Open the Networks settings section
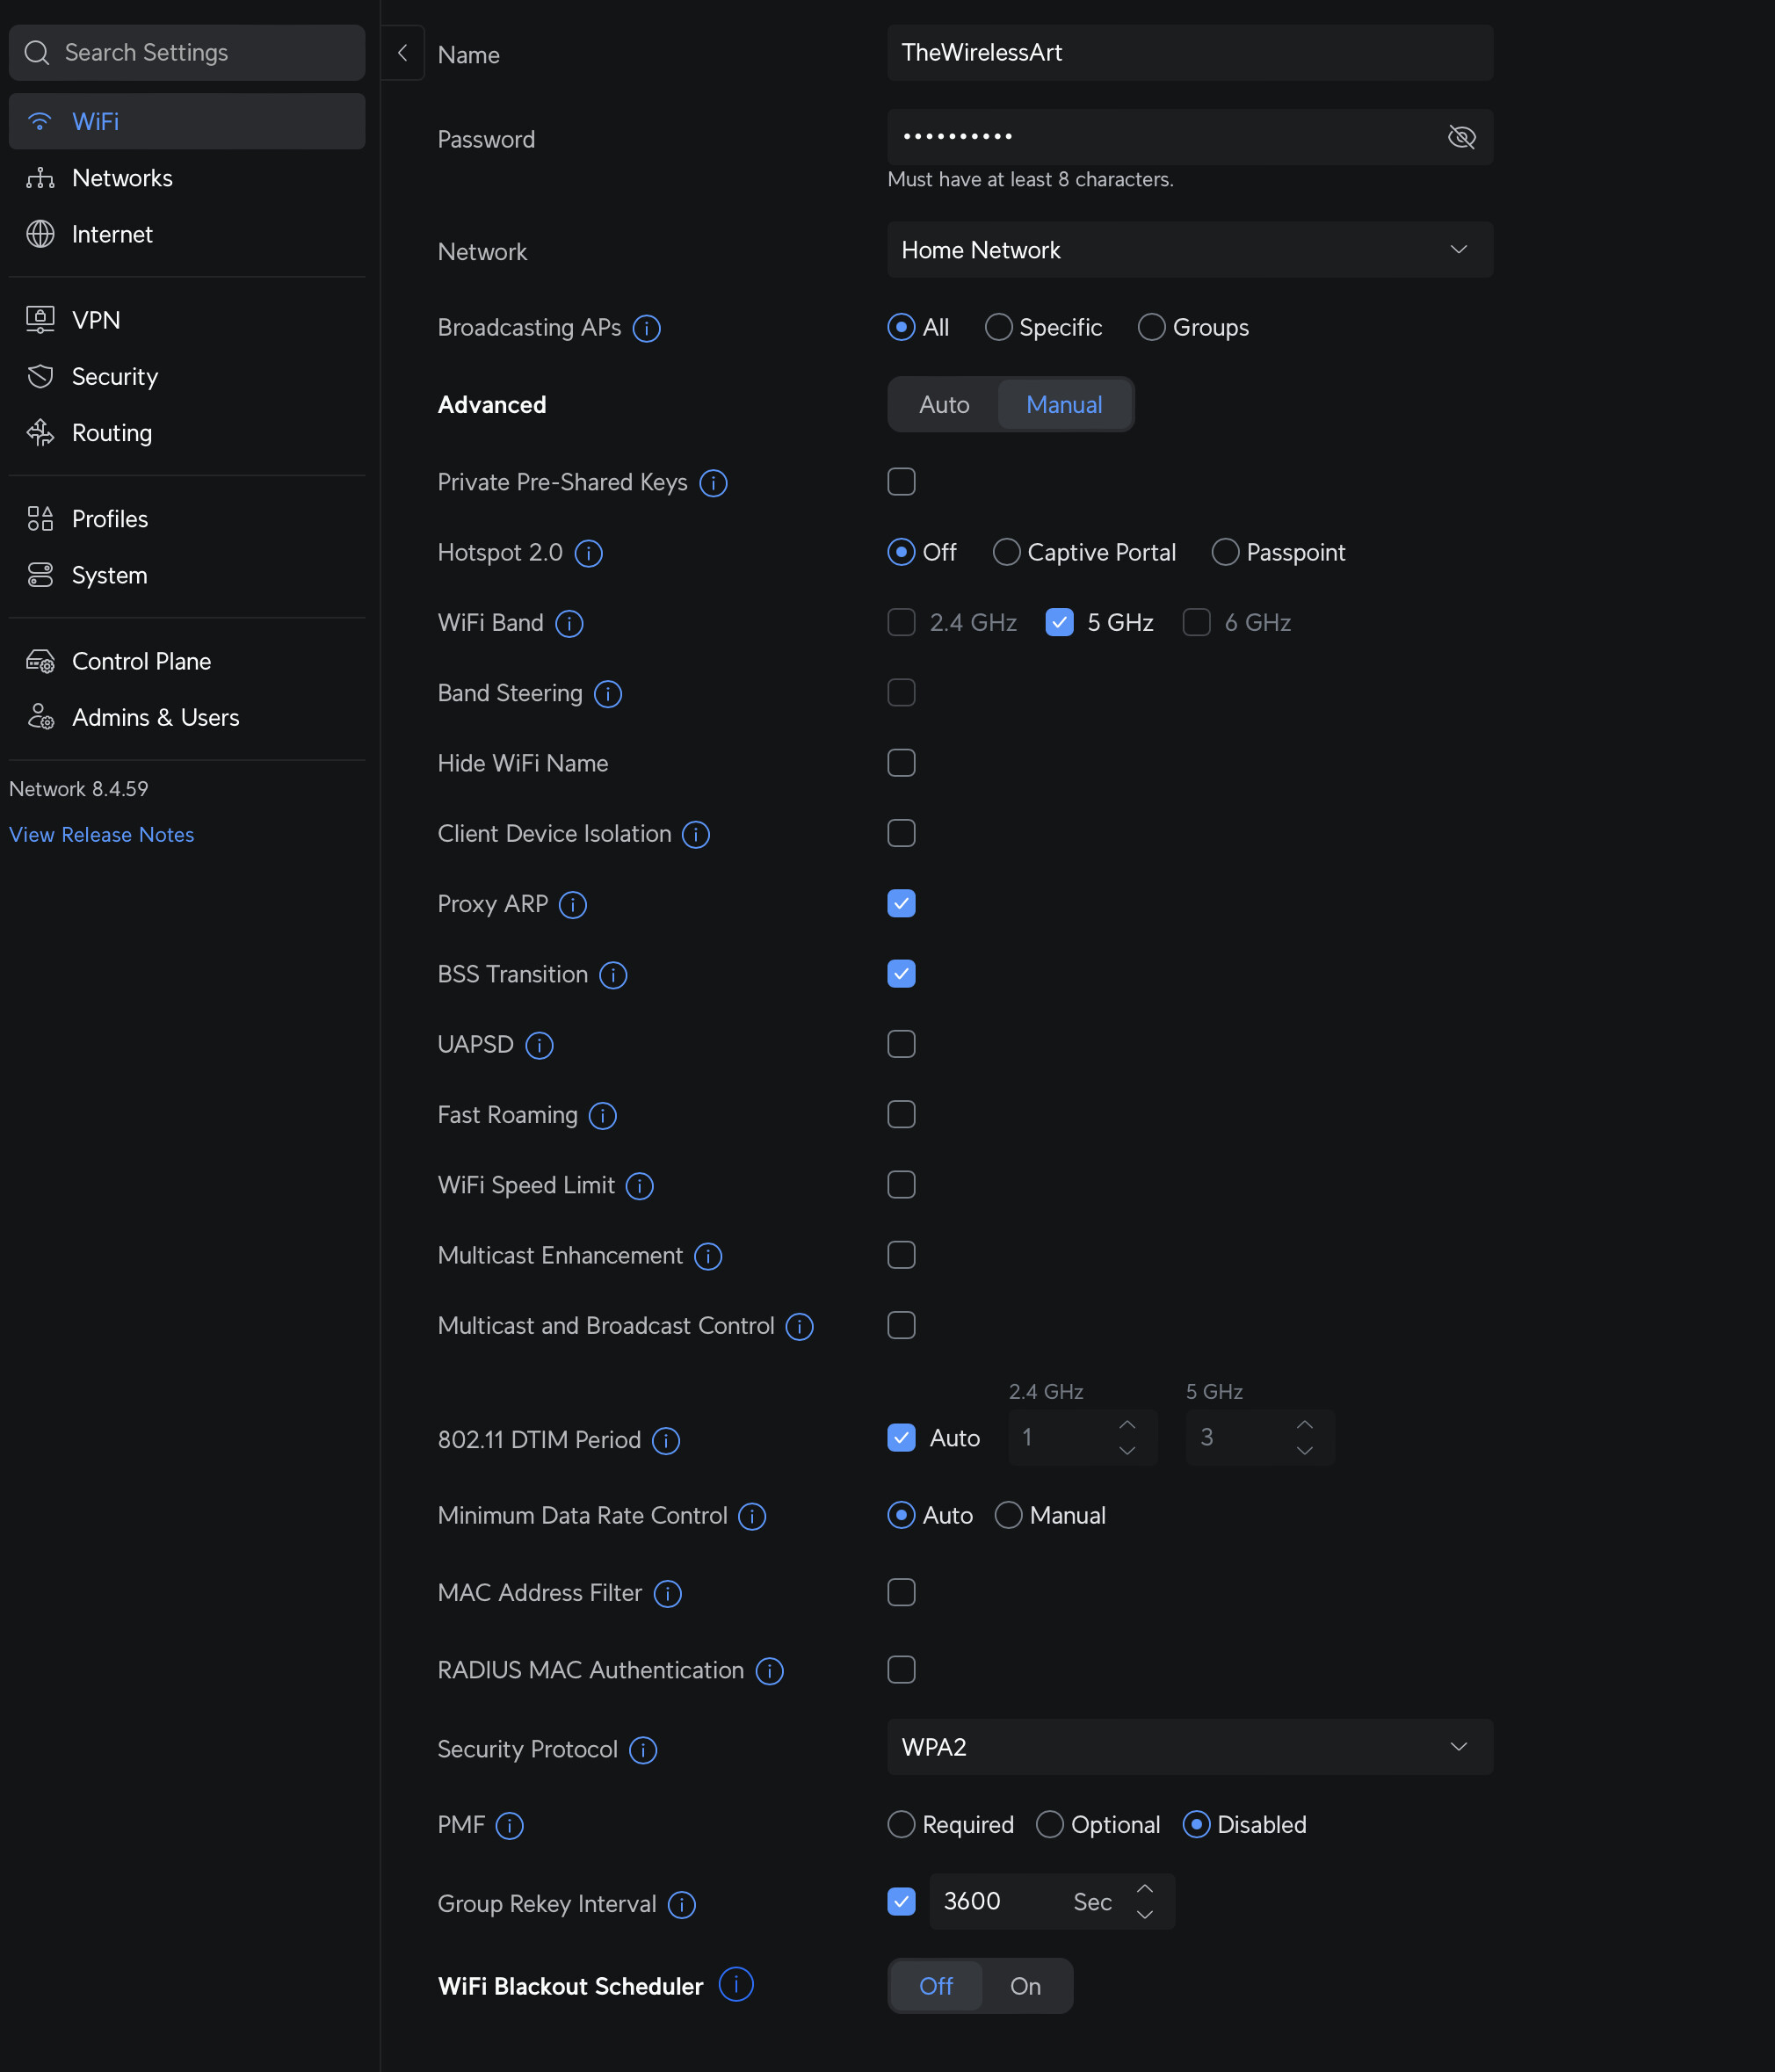 122,178
